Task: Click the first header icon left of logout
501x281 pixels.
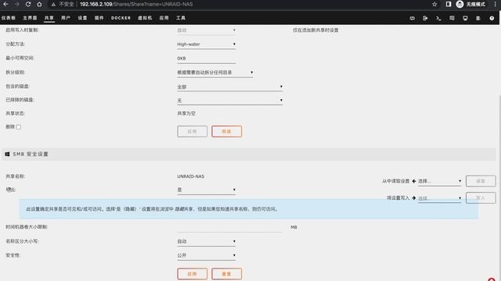Action: 413,18
